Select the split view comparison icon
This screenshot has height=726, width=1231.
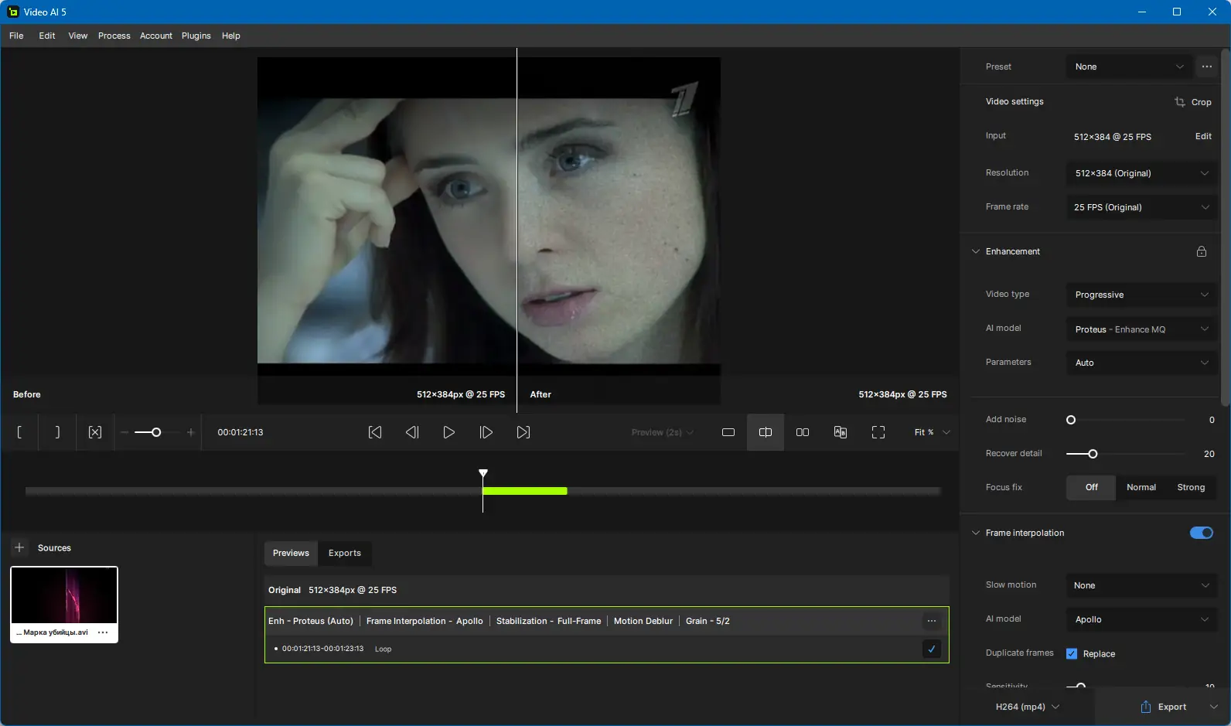pos(765,432)
